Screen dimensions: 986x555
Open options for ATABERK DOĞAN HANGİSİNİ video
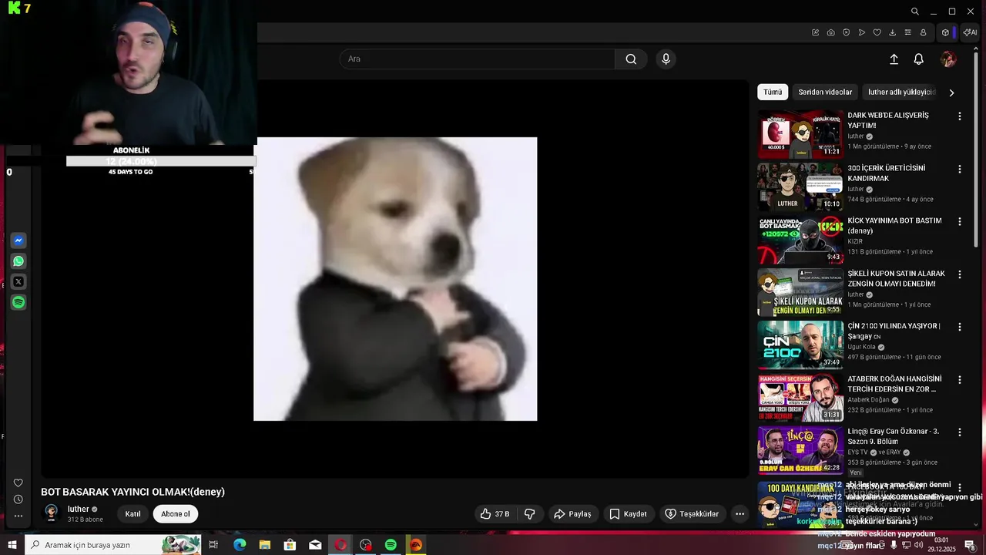click(x=959, y=380)
